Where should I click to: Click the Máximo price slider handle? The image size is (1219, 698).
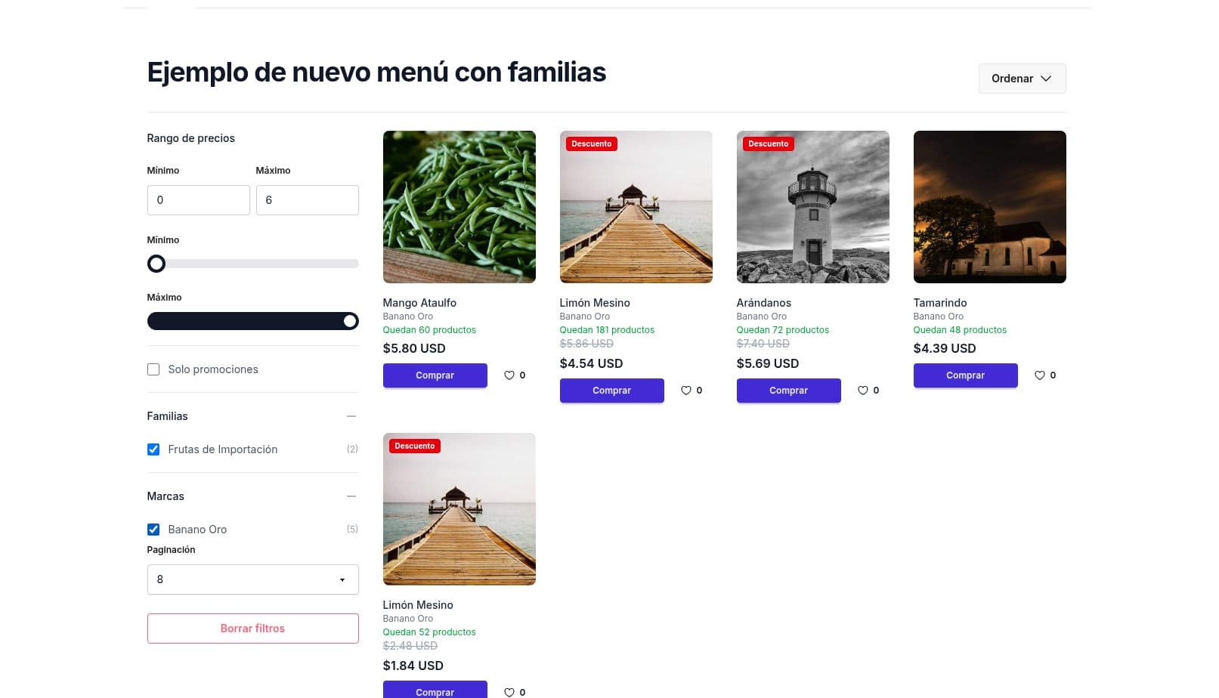[350, 321]
